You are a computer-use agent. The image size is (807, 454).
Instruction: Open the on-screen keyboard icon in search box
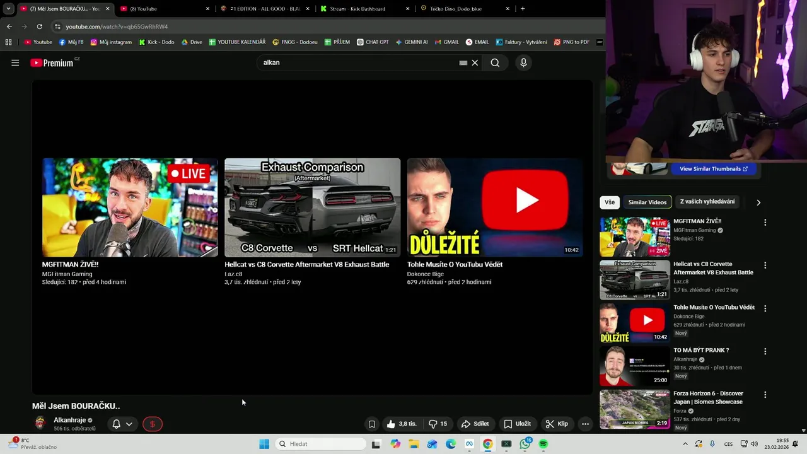click(463, 62)
